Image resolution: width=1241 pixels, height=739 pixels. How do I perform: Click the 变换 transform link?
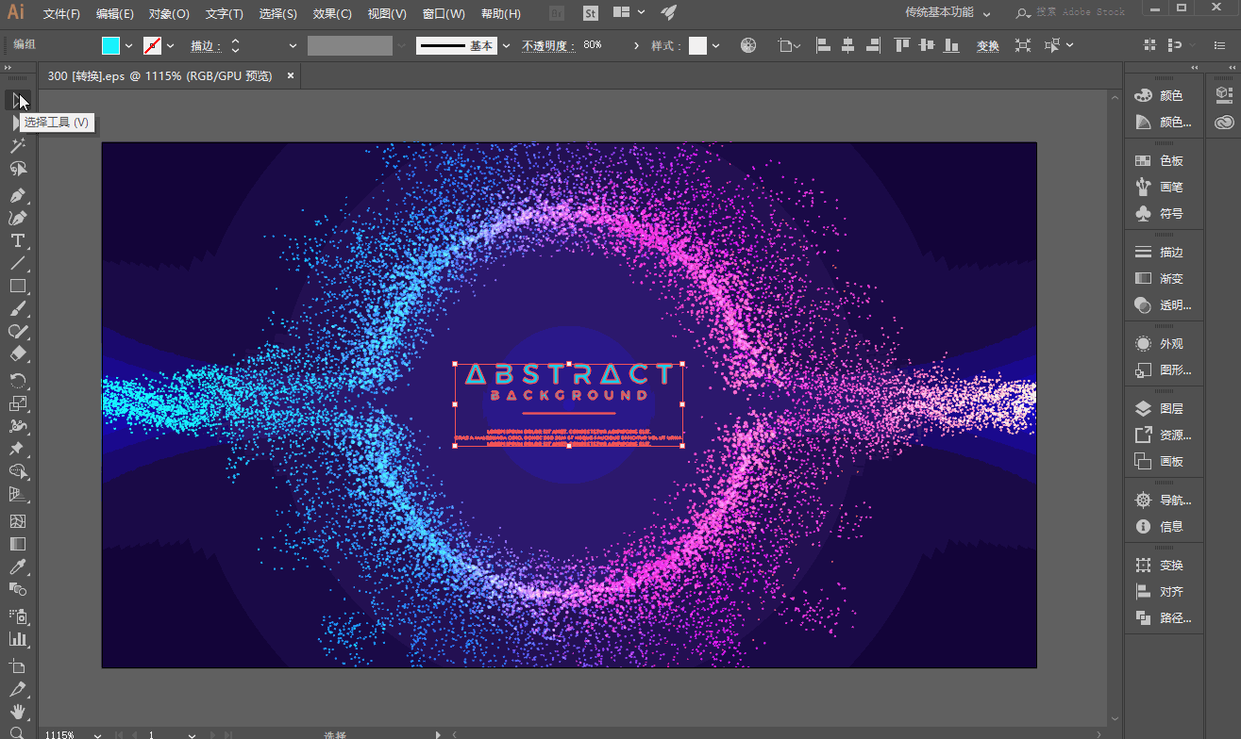coord(987,45)
